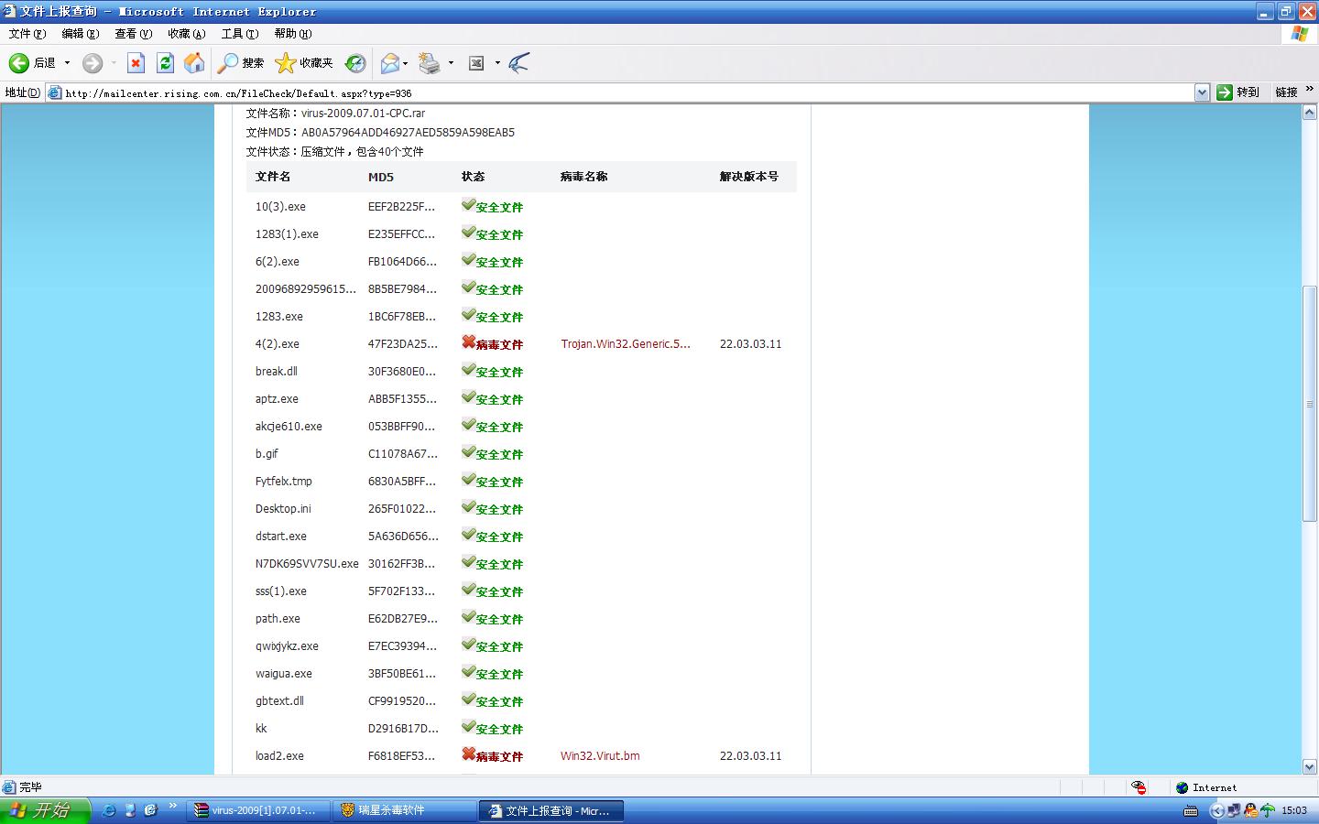Click the Stop loading icon in toolbar
The image size is (1319, 824).
(136, 63)
